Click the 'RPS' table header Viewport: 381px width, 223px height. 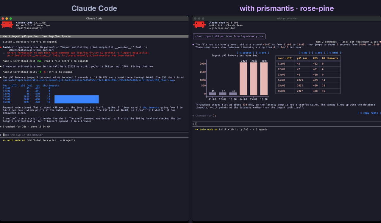[315, 58]
